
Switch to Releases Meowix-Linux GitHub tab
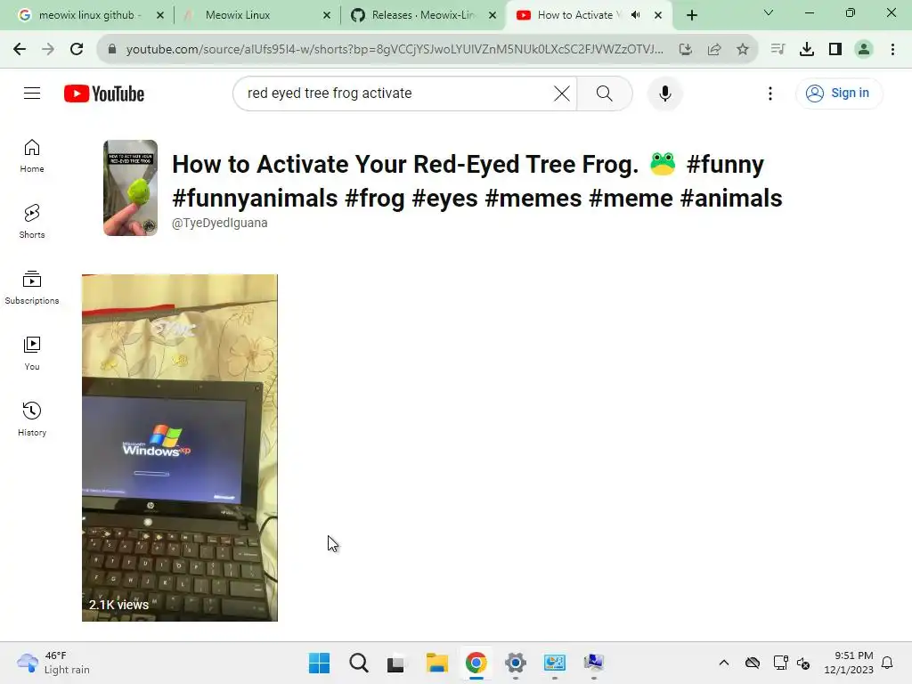click(423, 15)
